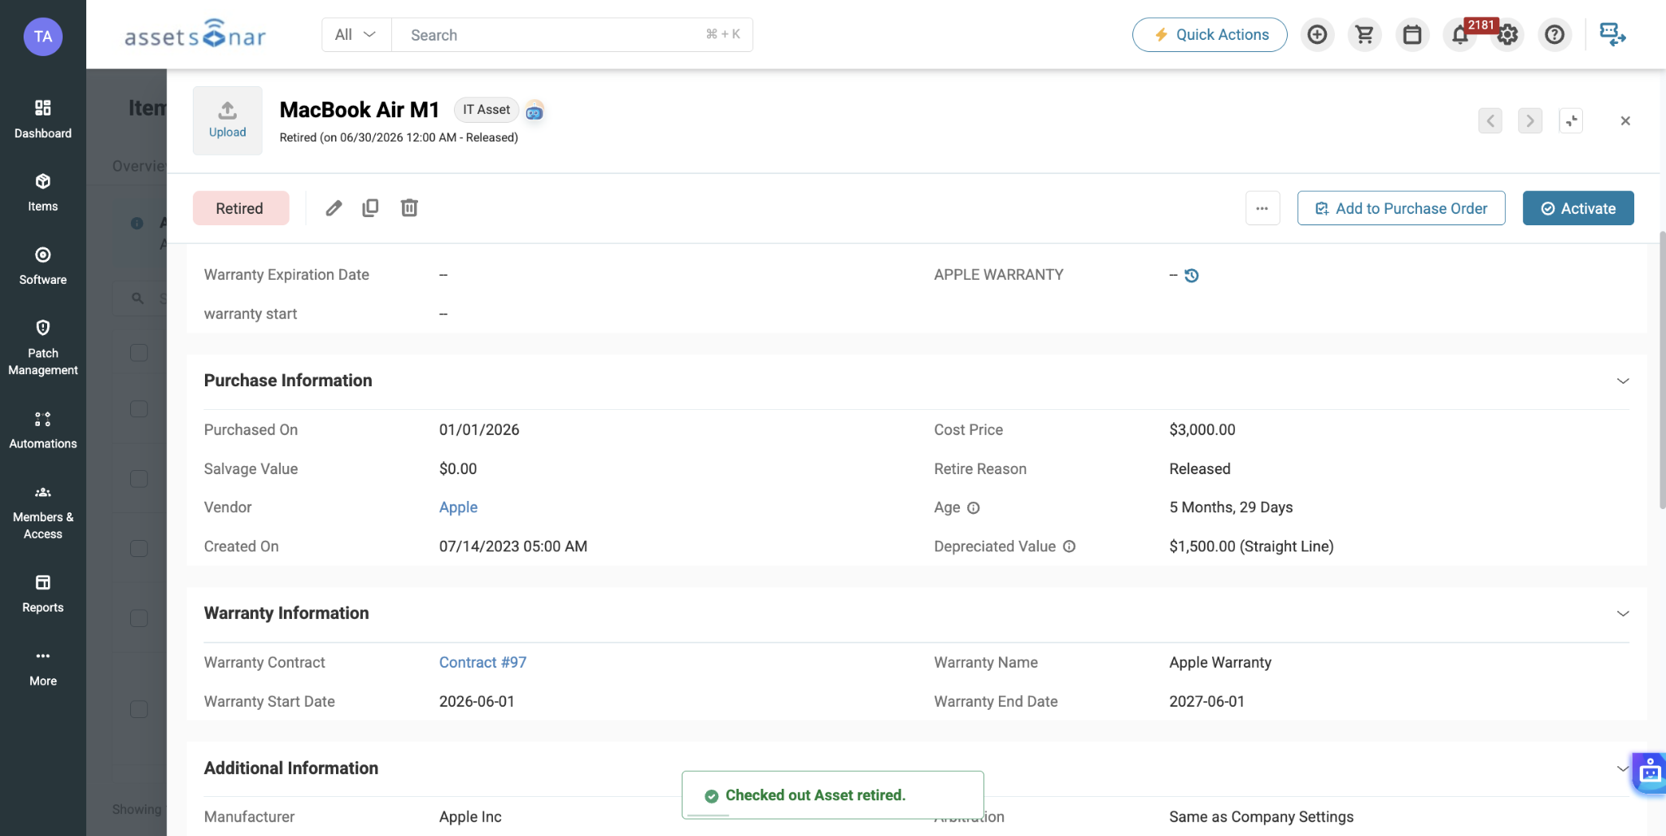Image resolution: width=1666 pixels, height=836 pixels.
Task: Click the chat transfer icon at top right
Action: point(1612,34)
